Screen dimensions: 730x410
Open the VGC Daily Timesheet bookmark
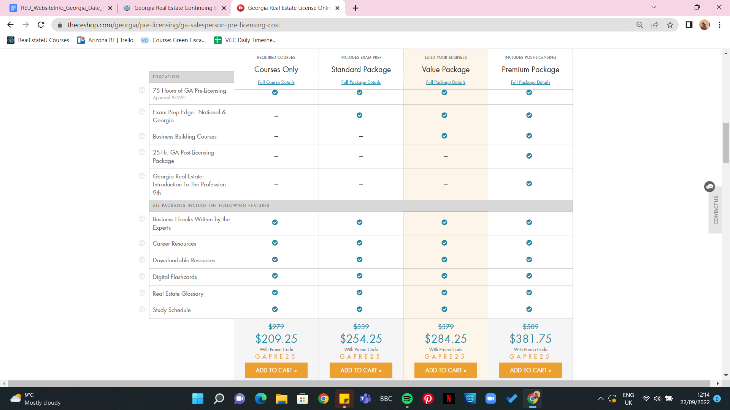pyautogui.click(x=246, y=40)
